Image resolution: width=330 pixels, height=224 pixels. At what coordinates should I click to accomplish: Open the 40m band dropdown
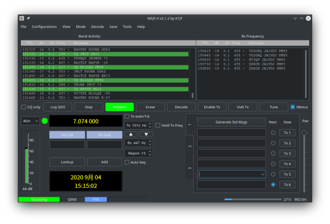tap(30, 121)
